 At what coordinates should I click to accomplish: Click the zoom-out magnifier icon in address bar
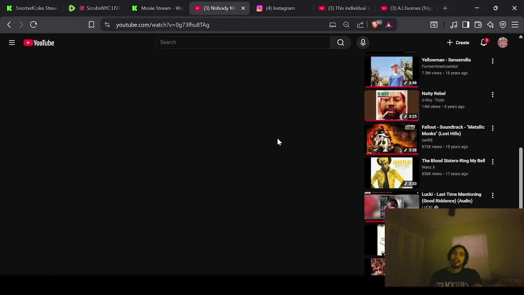[x=346, y=25]
